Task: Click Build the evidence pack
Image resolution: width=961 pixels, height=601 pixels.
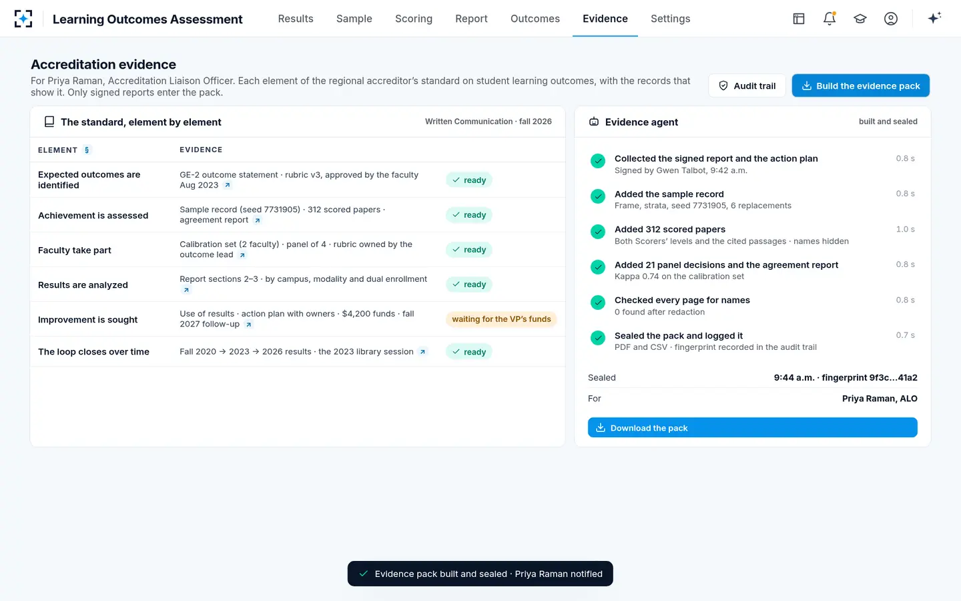Action: (861, 85)
